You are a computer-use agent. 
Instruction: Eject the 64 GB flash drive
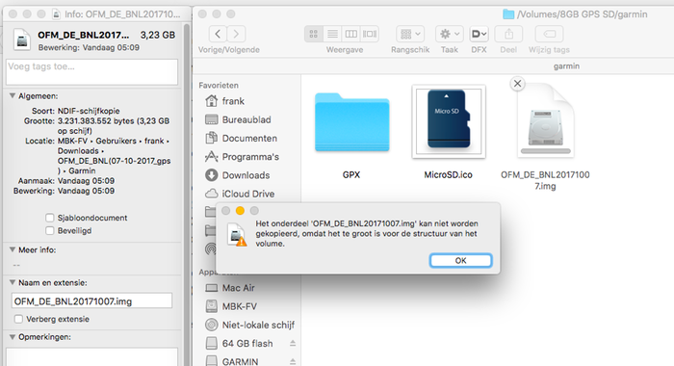(293, 343)
